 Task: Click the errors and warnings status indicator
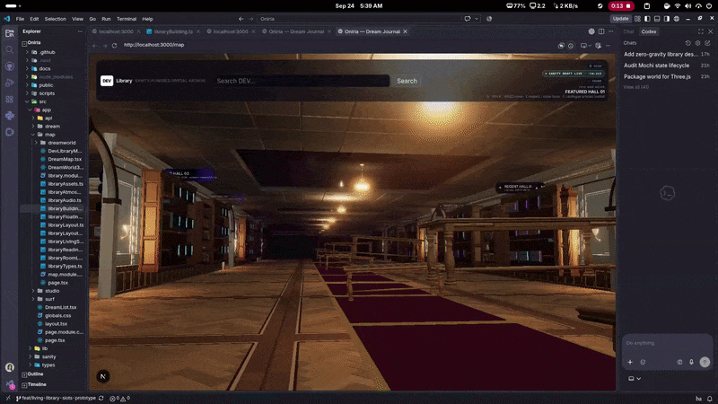119,399
